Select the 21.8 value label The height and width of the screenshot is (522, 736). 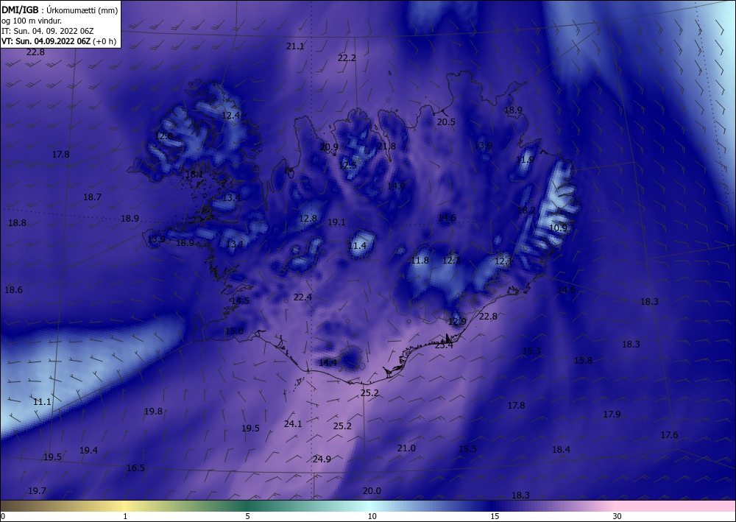(x=387, y=146)
